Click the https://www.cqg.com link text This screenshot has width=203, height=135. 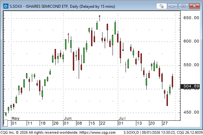coord(97,132)
